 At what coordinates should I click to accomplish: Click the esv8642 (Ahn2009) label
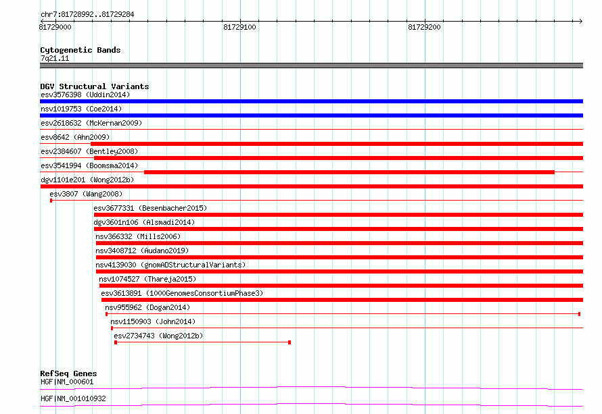(x=75, y=137)
